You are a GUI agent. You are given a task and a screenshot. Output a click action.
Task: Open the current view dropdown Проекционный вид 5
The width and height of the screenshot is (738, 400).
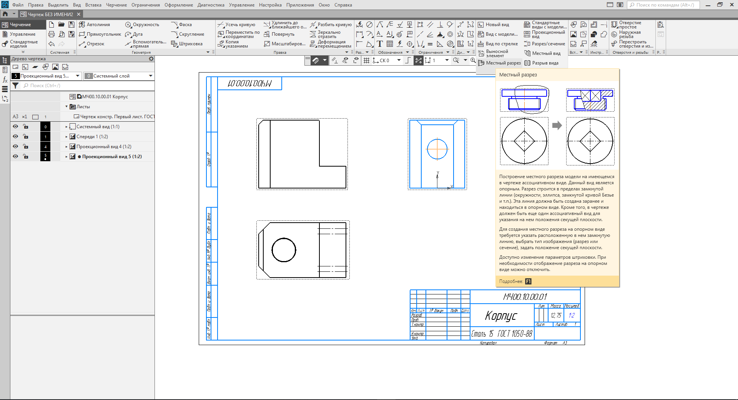click(78, 76)
